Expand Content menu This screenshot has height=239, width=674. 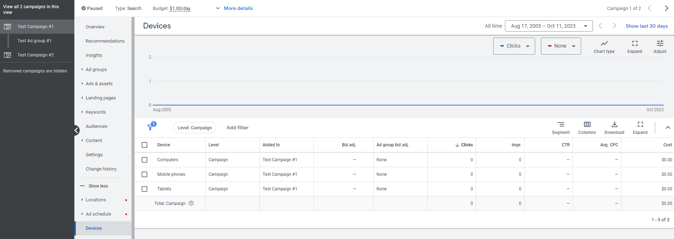click(82, 140)
